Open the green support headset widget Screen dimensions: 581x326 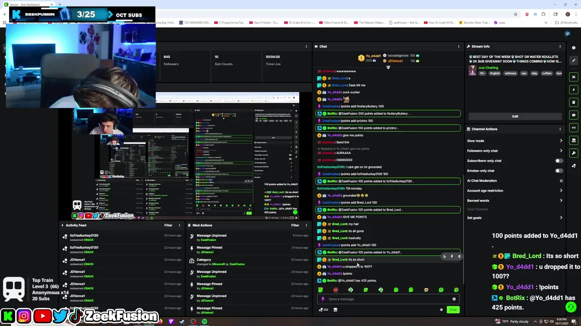tap(571, 307)
